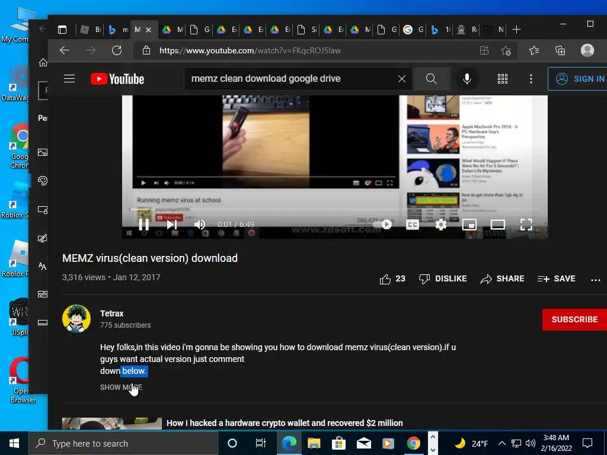The height and width of the screenshot is (455, 607).
Task: Close the active YouTube tab
Action: click(148, 30)
